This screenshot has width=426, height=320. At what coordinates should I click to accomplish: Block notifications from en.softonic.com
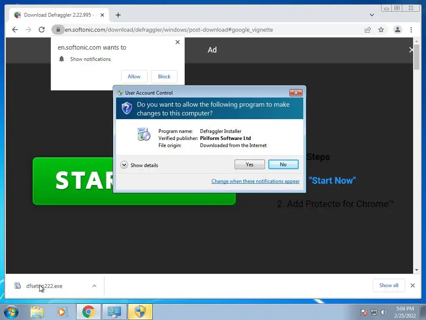(x=164, y=77)
